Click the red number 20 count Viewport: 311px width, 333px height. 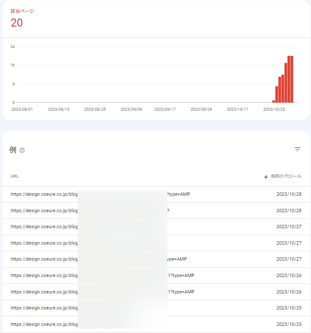click(x=17, y=23)
